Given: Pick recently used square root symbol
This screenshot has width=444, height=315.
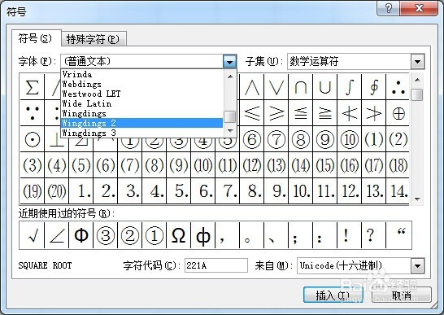Looking at the screenshot, I should 32,235.
